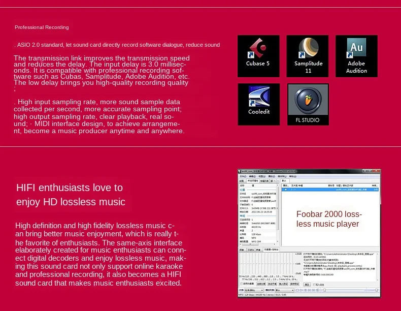The width and height of the screenshot is (401, 311).
Task: Switch to the 频谱 spectrum tab
Action: [x=242, y=250]
